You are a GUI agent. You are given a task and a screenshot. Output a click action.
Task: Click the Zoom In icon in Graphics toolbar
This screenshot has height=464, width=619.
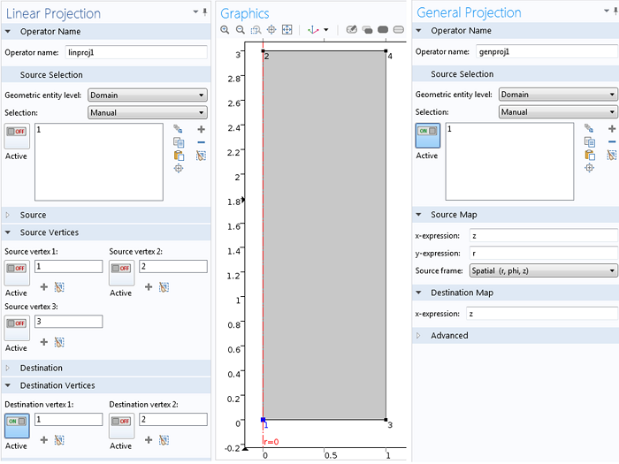[x=225, y=30]
